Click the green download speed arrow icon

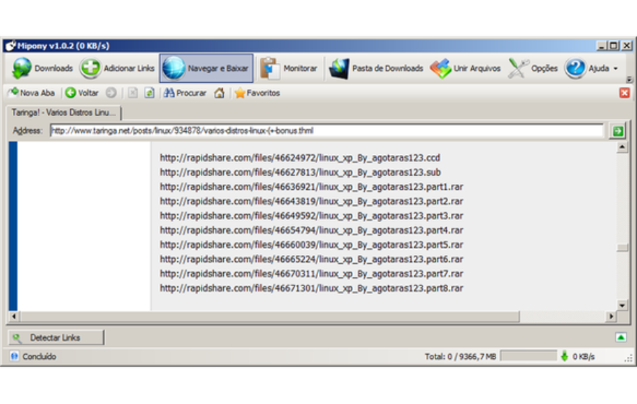(564, 356)
